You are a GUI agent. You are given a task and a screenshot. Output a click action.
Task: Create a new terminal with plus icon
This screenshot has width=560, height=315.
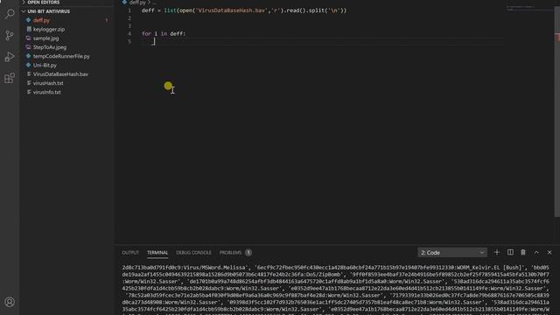(x=497, y=253)
